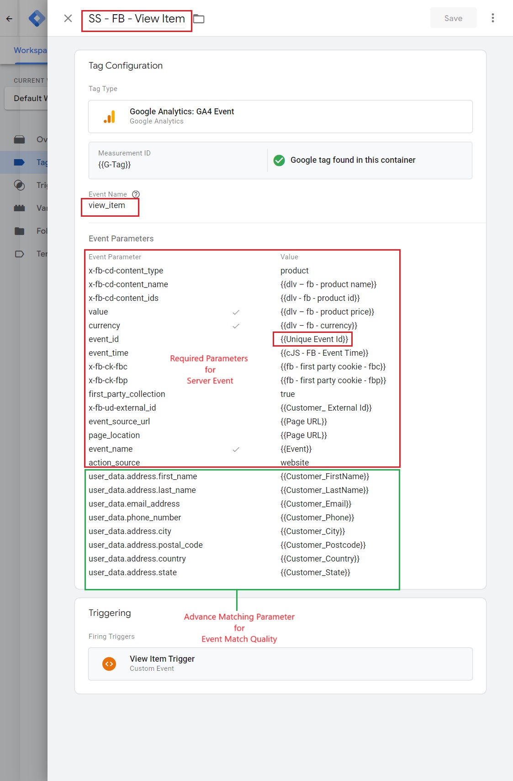Click the {{dlv - fb - product id}} value
513x781 pixels.
coord(320,298)
